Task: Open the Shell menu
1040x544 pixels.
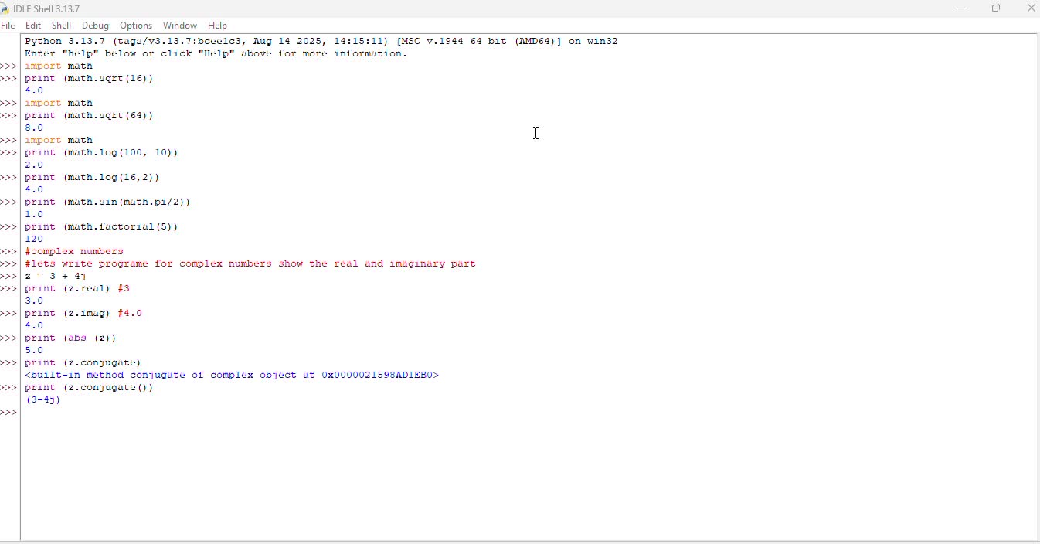Action: 62,25
